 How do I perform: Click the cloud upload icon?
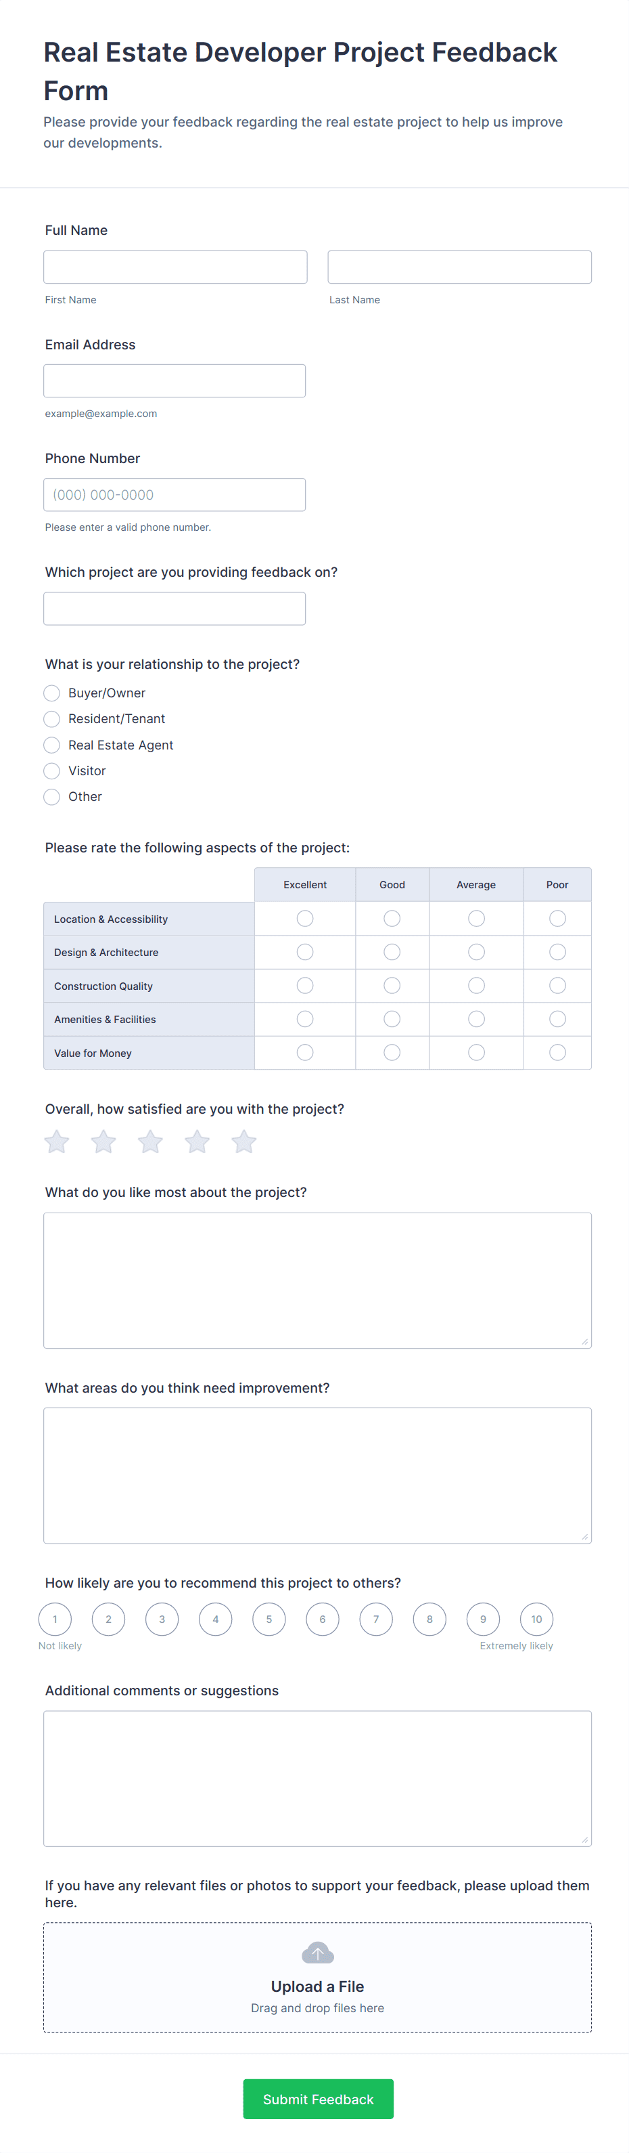[x=317, y=1953]
